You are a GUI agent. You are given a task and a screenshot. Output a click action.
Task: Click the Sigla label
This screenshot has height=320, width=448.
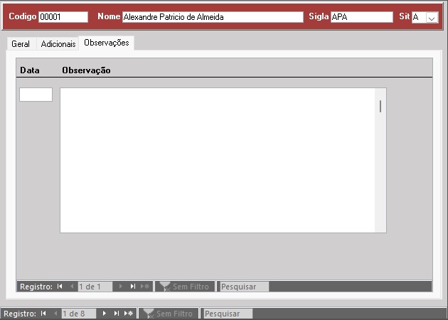[x=319, y=16]
